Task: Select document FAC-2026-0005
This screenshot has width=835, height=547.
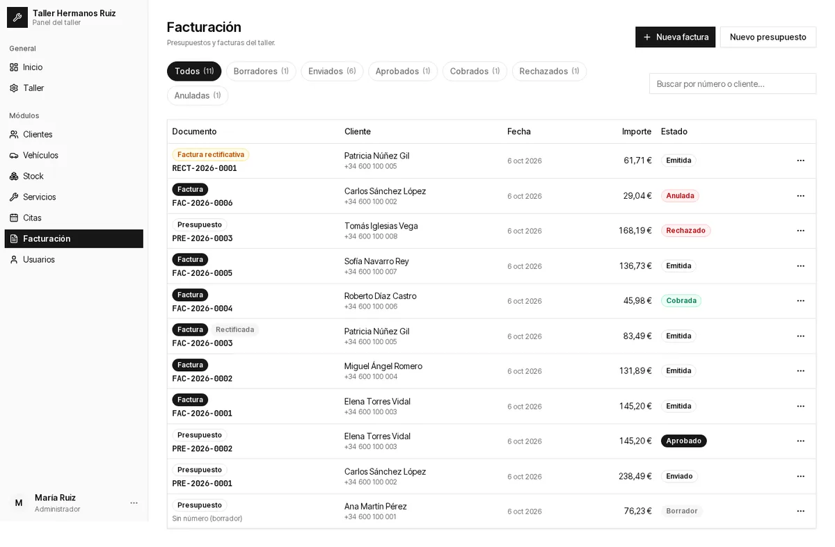Action: (202, 274)
